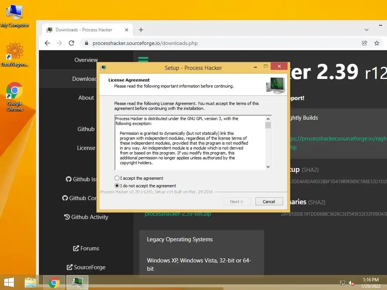Close the Setup - Process Hacker dialog
The image size is (387, 290).
tap(279, 66)
